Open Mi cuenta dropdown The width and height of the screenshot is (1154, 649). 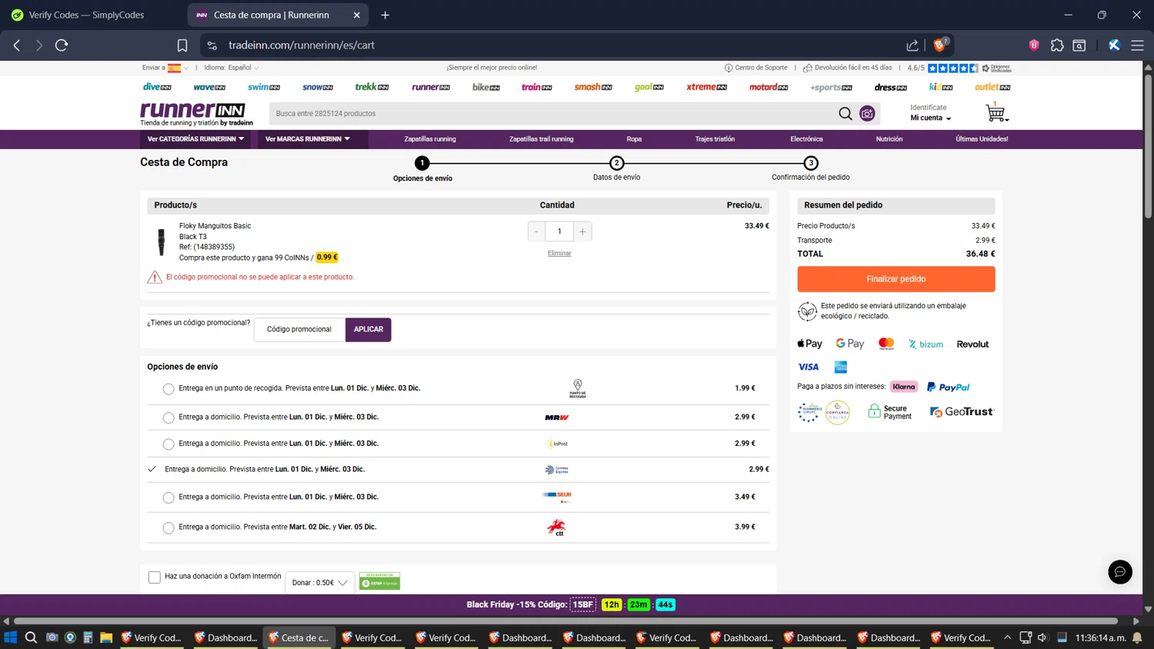931,118
